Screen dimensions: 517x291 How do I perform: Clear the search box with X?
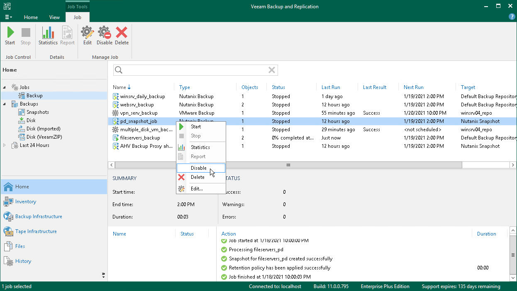point(272,70)
